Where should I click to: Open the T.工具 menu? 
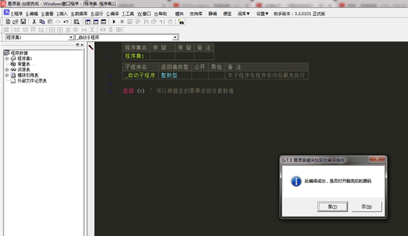pyautogui.click(x=128, y=14)
